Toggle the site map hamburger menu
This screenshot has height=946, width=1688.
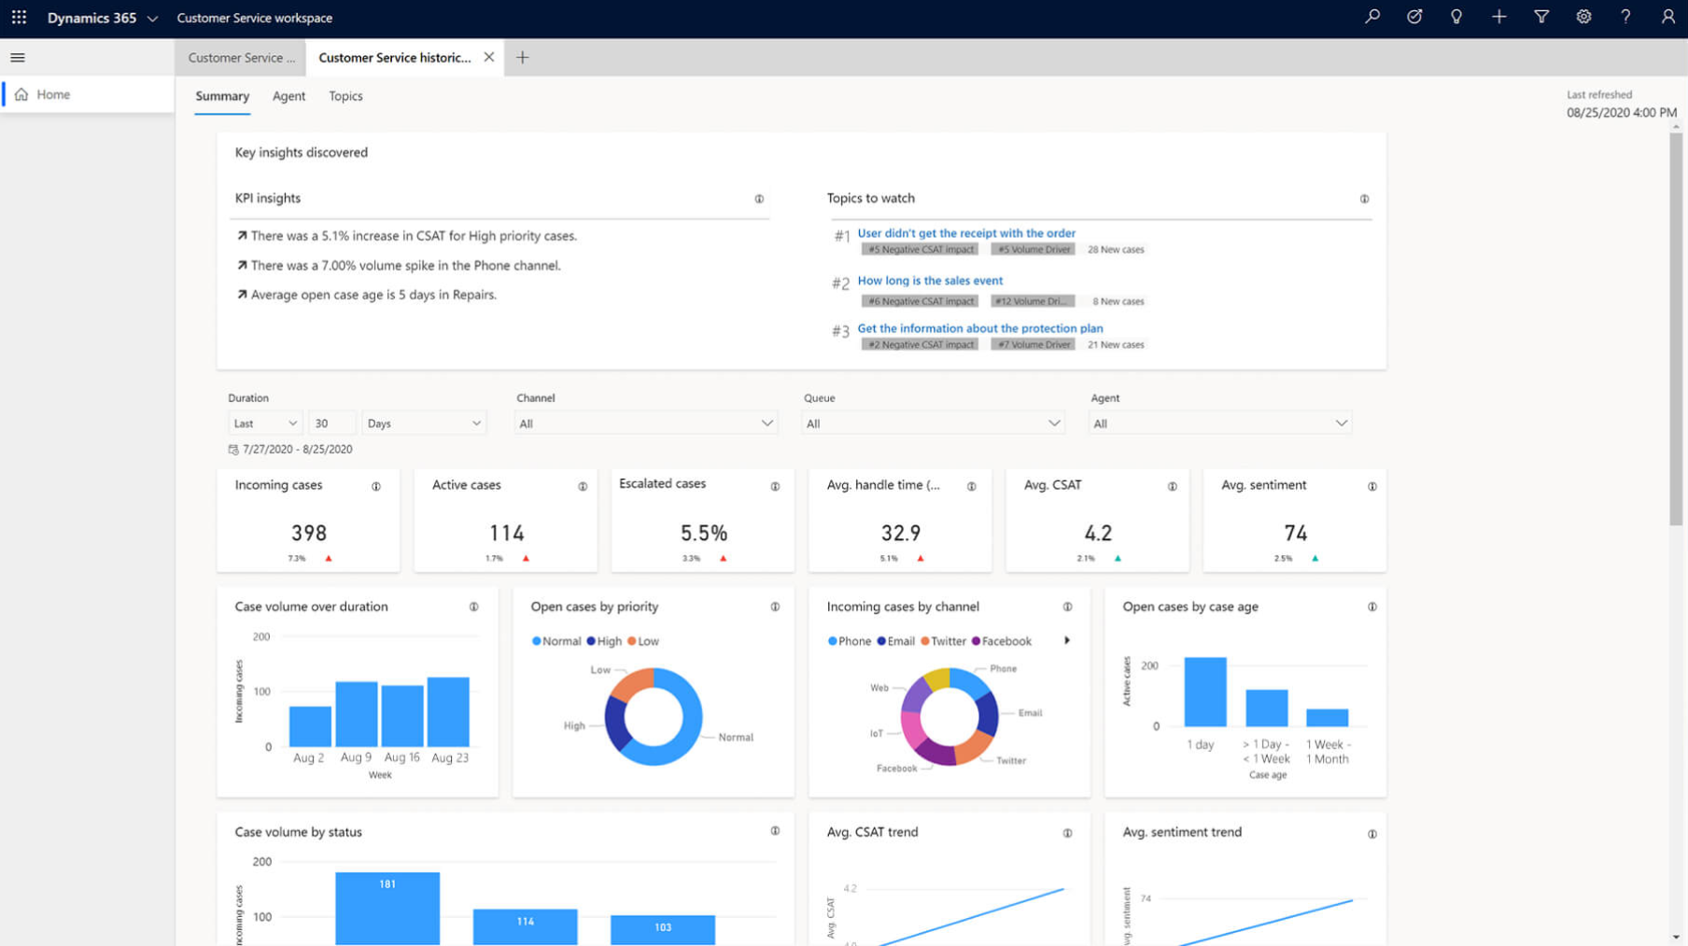[17, 57]
